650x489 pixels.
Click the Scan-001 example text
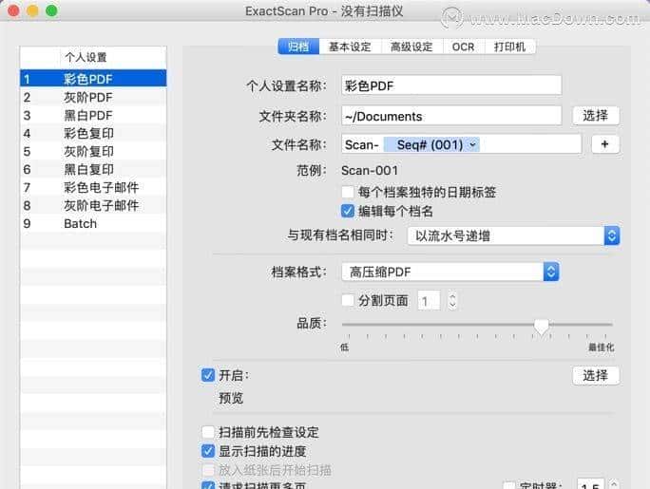370,170
